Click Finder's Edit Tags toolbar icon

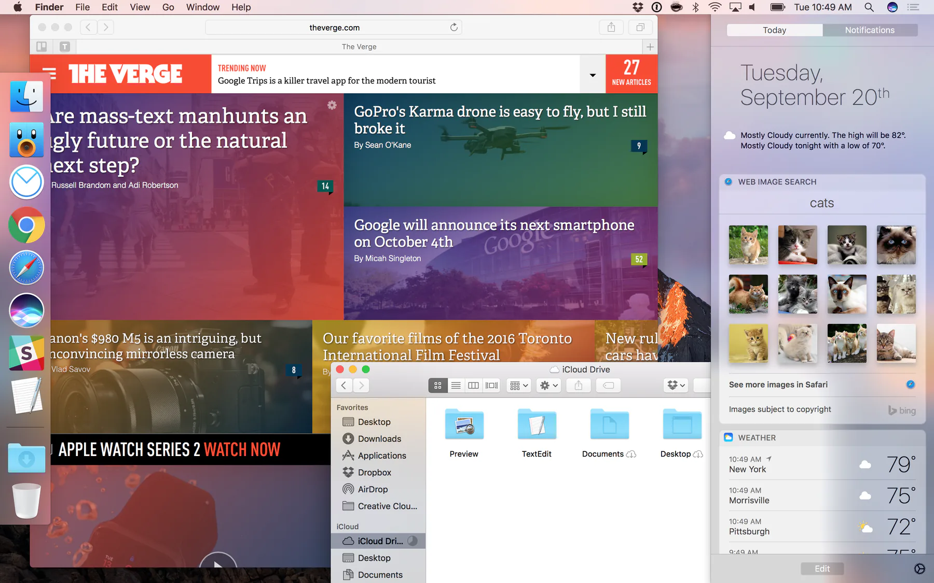(x=609, y=386)
